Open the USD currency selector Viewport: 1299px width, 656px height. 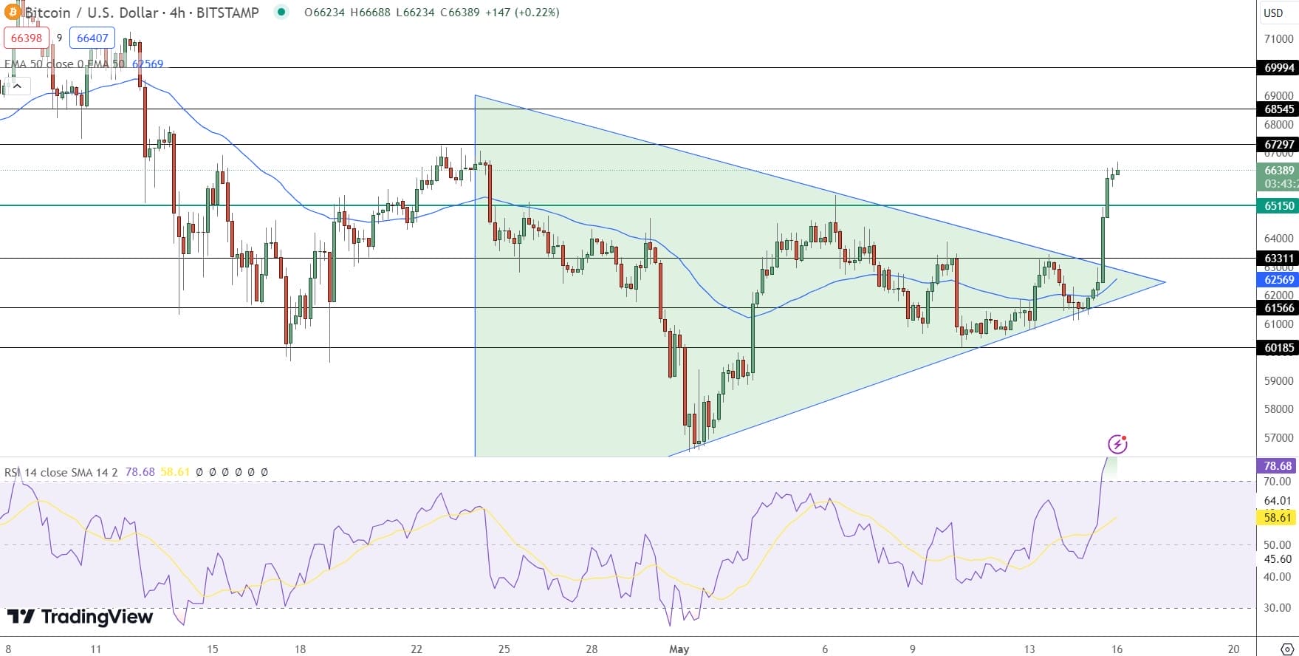tap(1274, 13)
